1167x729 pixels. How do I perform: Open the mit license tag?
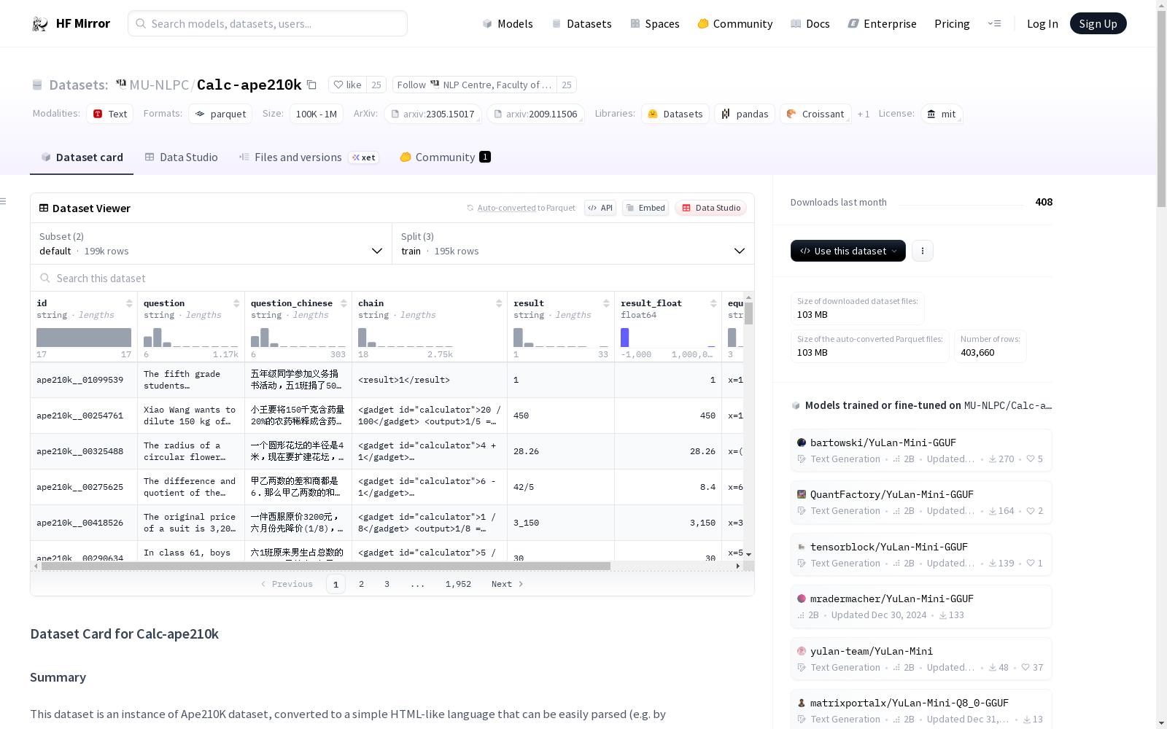point(941,114)
